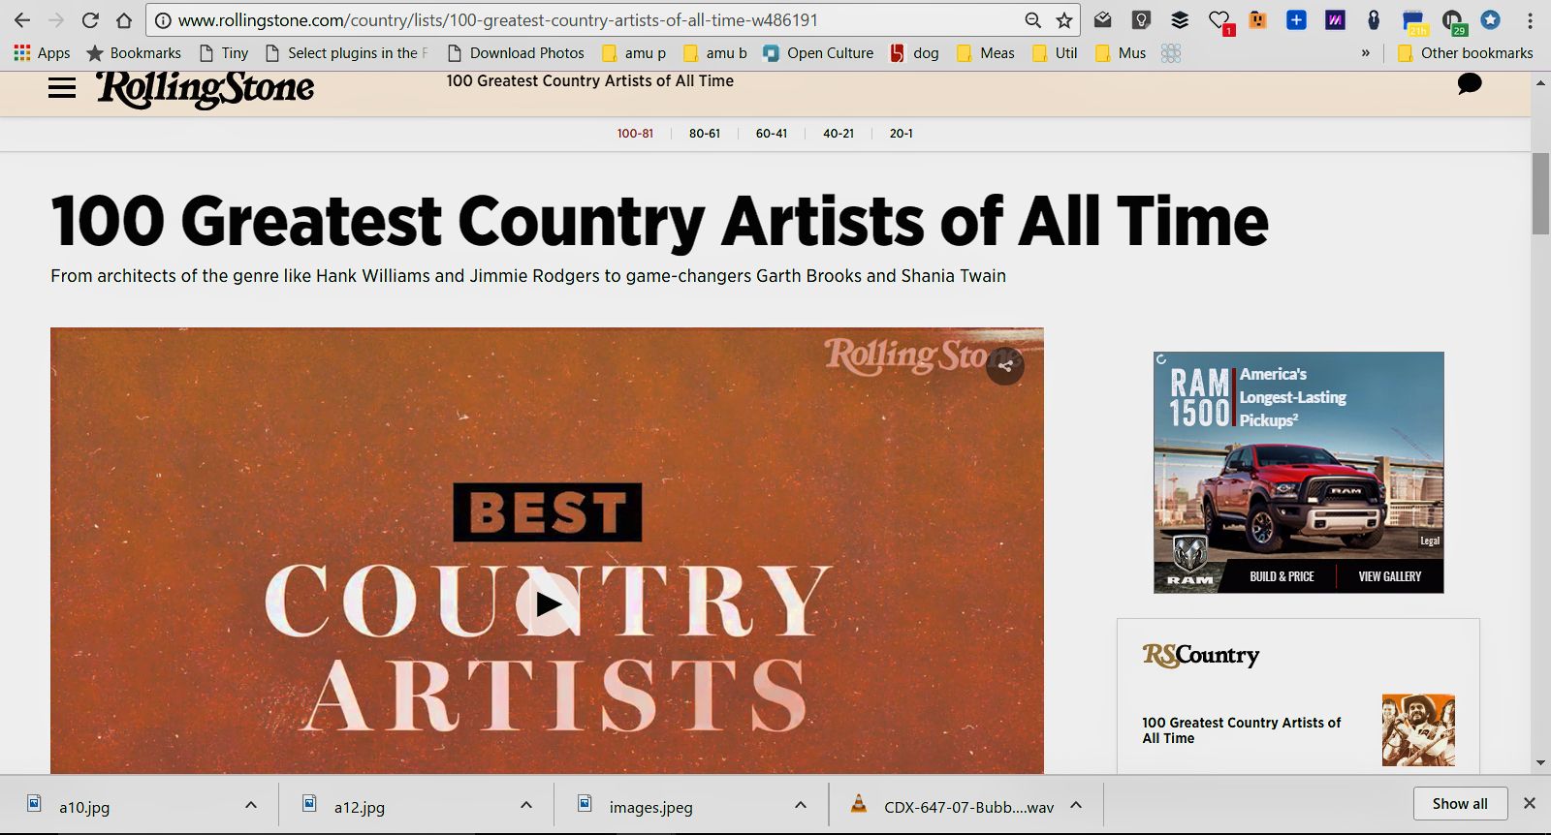Screen dimensions: 1551x835
Task: Open the Util bookmark folder
Action: (1055, 53)
